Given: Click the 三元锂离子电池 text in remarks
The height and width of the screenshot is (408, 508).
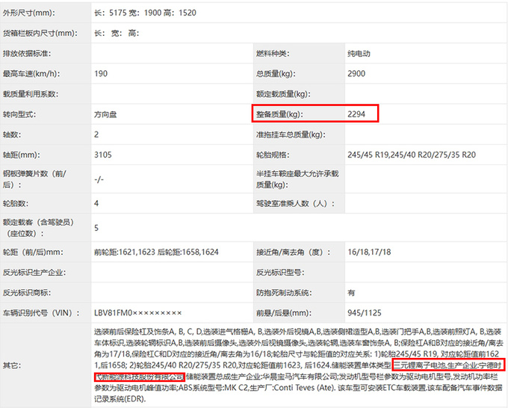Looking at the screenshot, I should (420, 365).
